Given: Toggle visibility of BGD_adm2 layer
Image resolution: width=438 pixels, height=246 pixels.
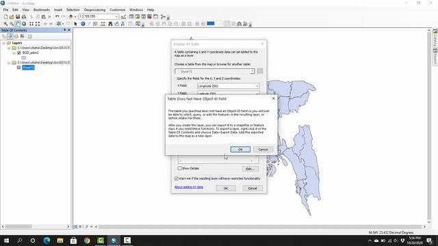Looking at the screenshot, I should tap(19, 53).
